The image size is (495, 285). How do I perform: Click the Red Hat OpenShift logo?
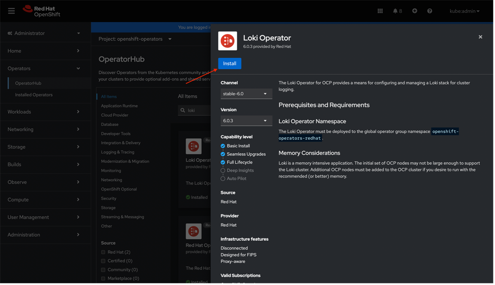[42, 11]
